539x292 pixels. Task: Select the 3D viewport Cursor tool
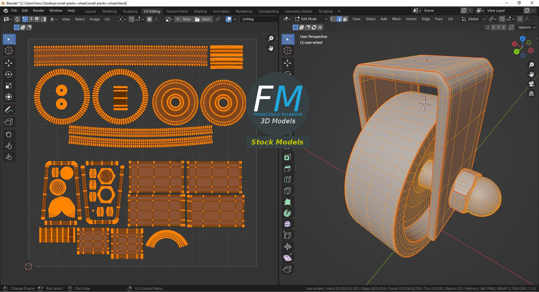287,50
